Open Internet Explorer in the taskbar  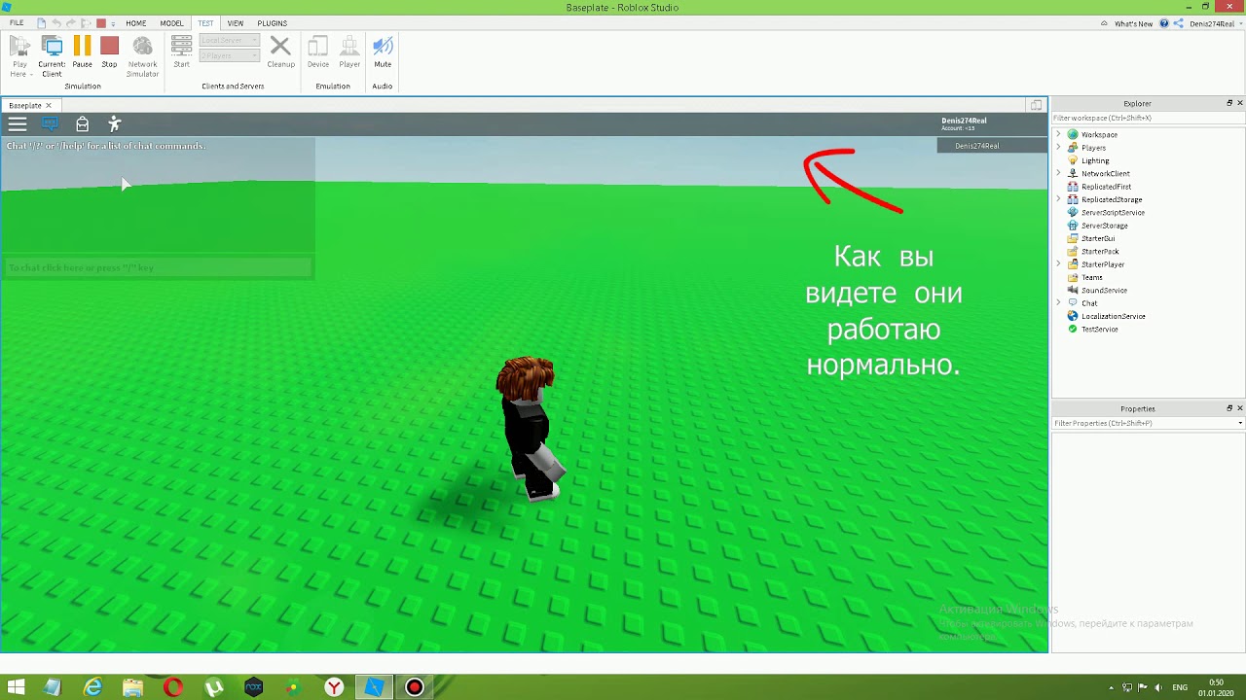pyautogui.click(x=93, y=687)
